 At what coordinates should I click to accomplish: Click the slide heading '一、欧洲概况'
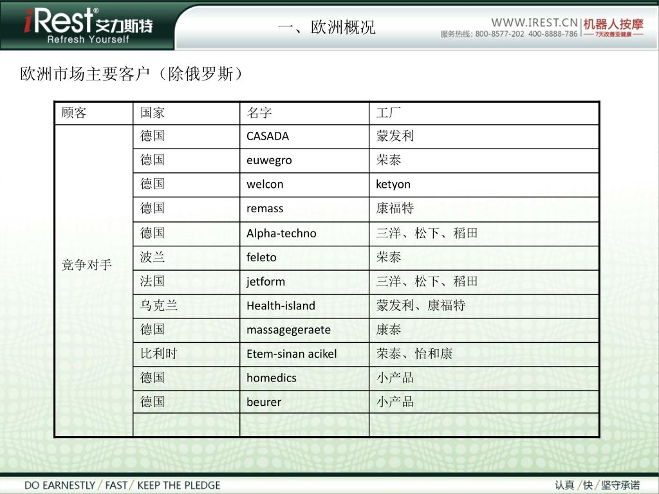click(326, 27)
